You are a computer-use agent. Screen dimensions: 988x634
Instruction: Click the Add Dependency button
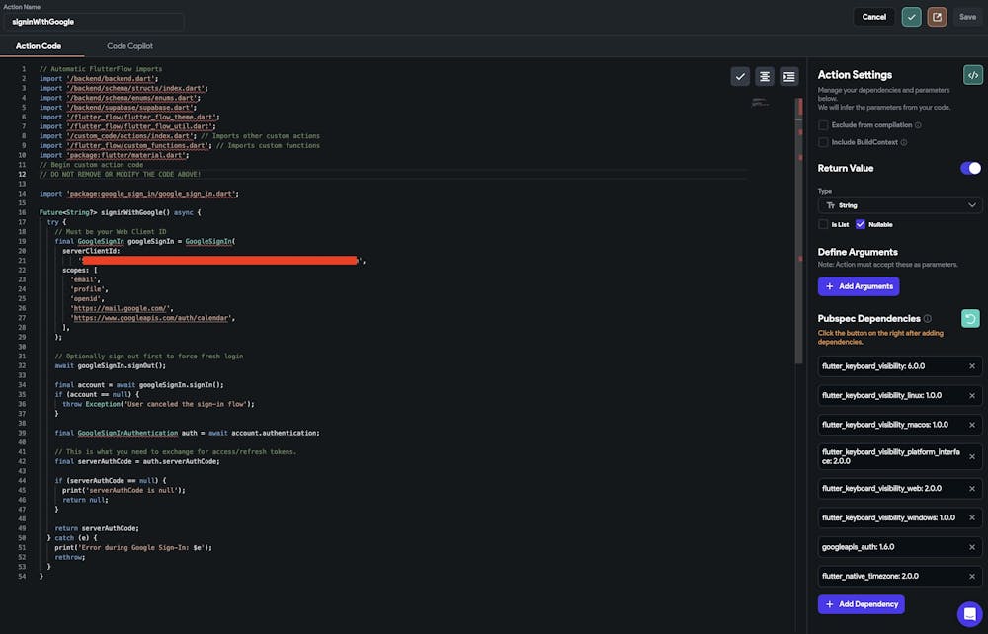pyautogui.click(x=861, y=604)
